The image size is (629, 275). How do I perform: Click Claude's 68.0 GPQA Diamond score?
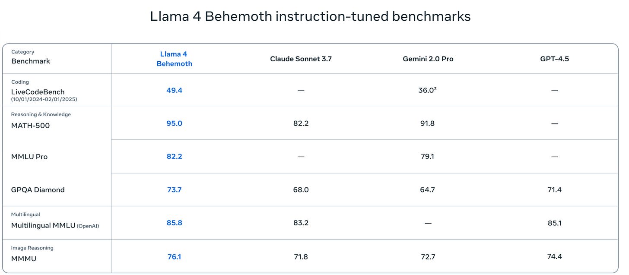click(301, 190)
